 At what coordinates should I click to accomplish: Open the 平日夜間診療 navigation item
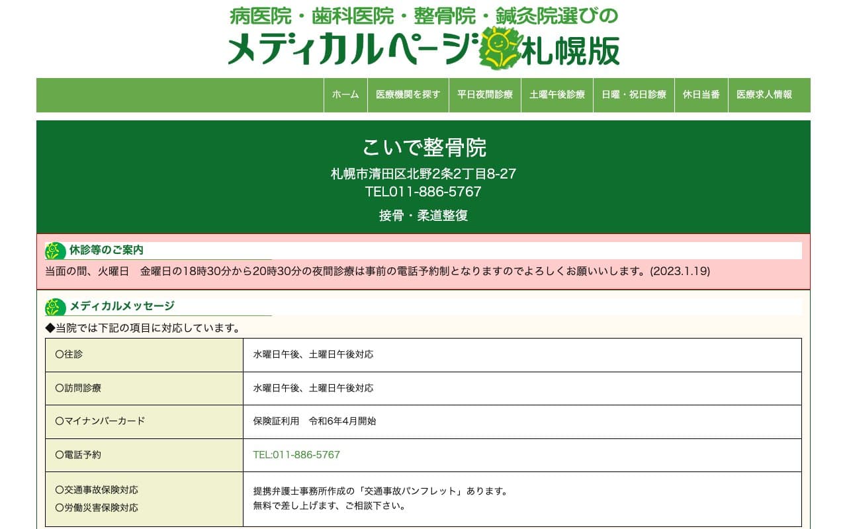[x=485, y=95]
